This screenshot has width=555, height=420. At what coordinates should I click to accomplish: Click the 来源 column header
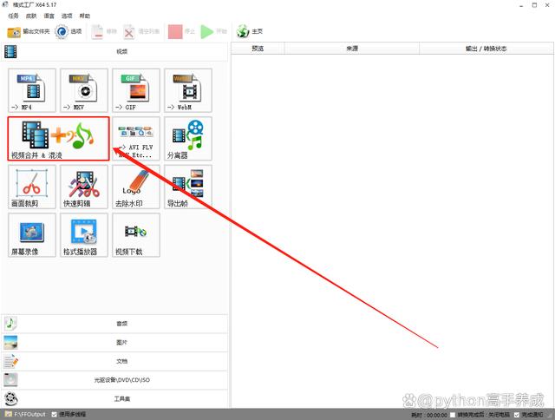tap(352, 49)
